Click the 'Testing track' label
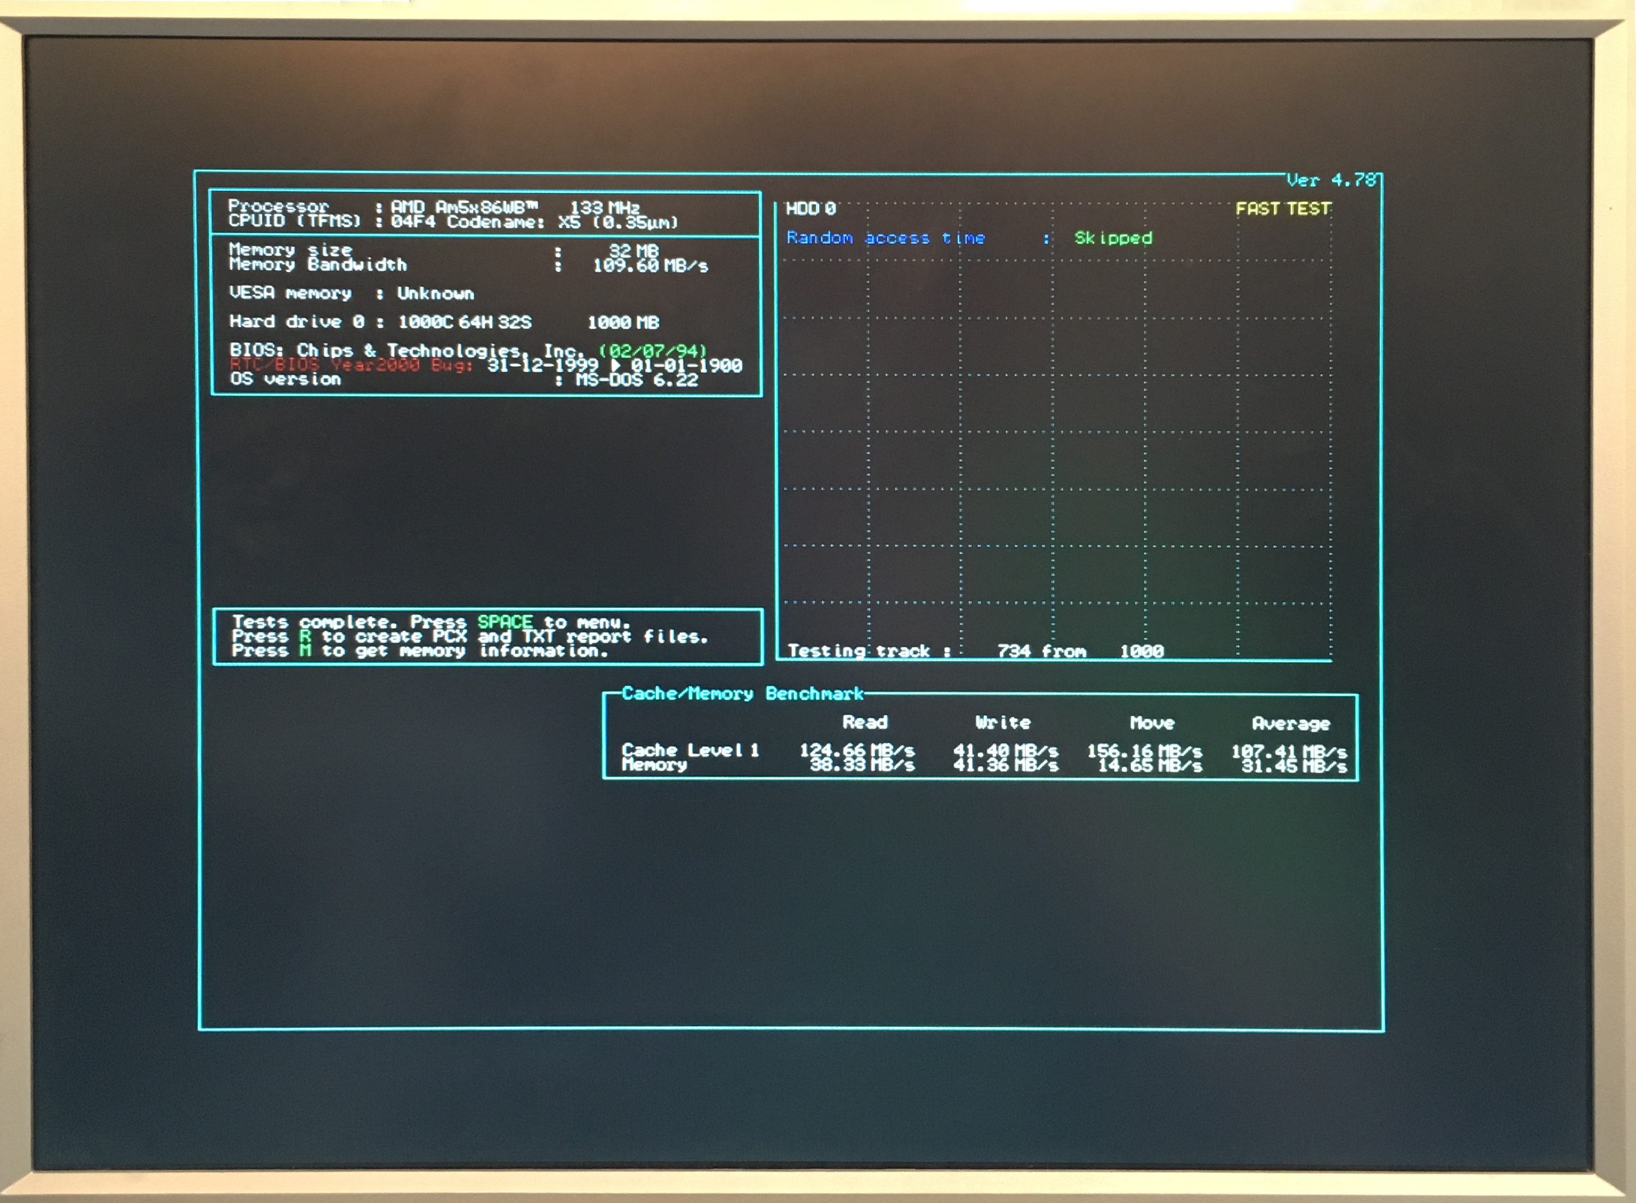This screenshot has height=1203, width=1636. [x=859, y=651]
